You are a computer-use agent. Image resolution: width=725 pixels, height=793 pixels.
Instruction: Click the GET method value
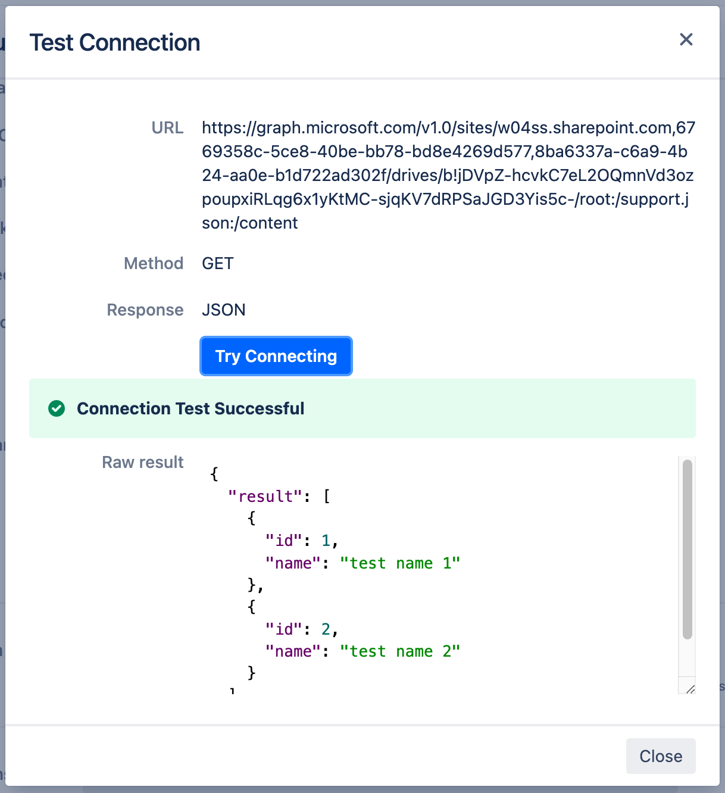pos(218,263)
